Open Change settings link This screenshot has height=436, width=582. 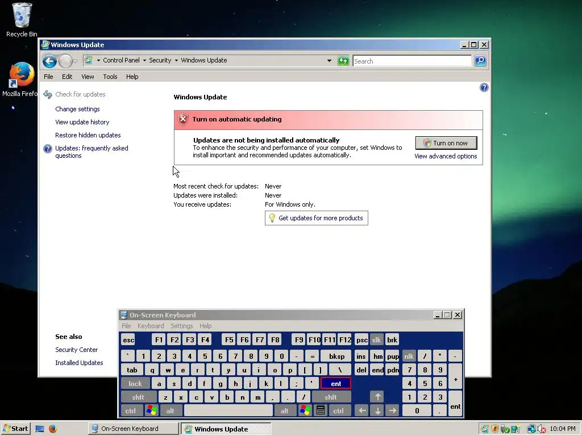[77, 109]
